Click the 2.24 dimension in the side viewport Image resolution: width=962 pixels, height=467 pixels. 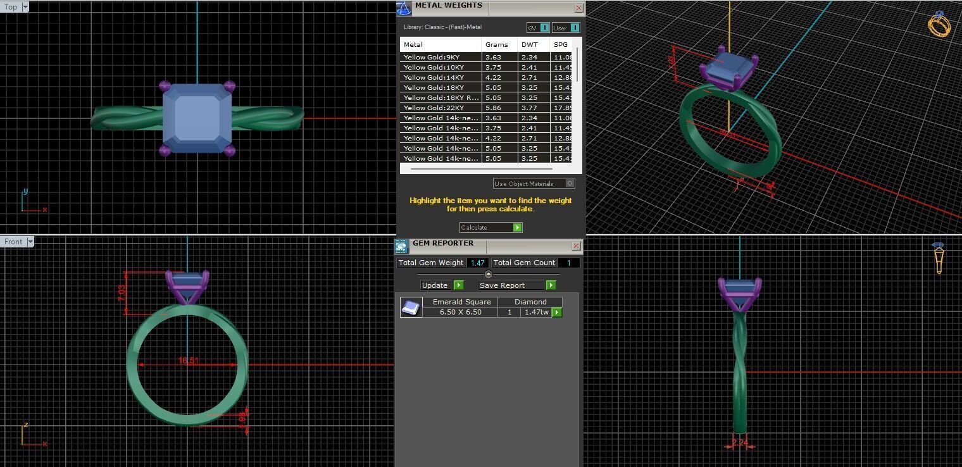coord(740,442)
